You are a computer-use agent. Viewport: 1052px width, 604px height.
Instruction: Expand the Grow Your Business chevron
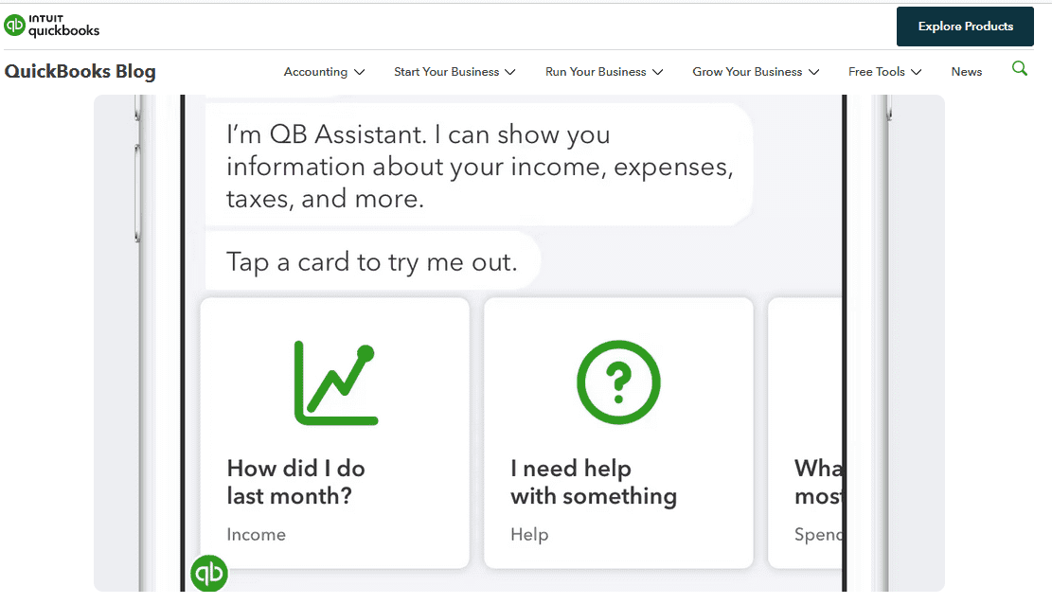[813, 72]
